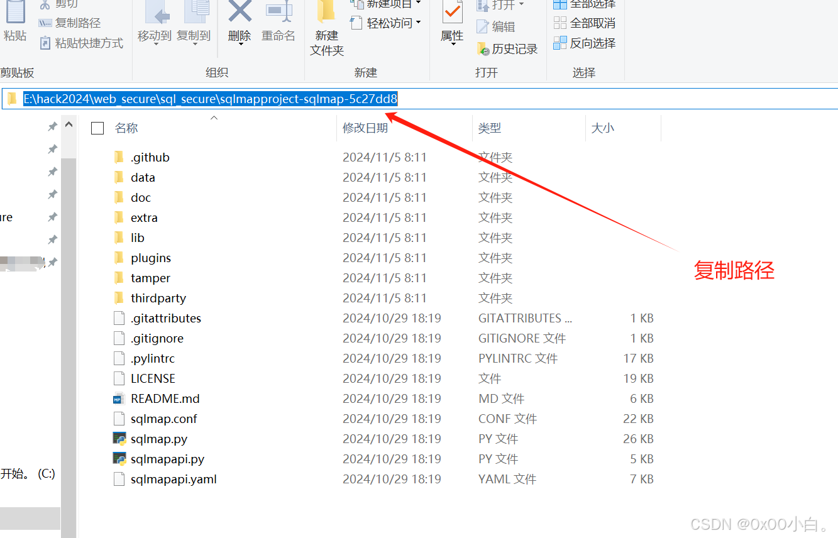
Task: Click Select none in the ribbon
Action: tap(585, 23)
